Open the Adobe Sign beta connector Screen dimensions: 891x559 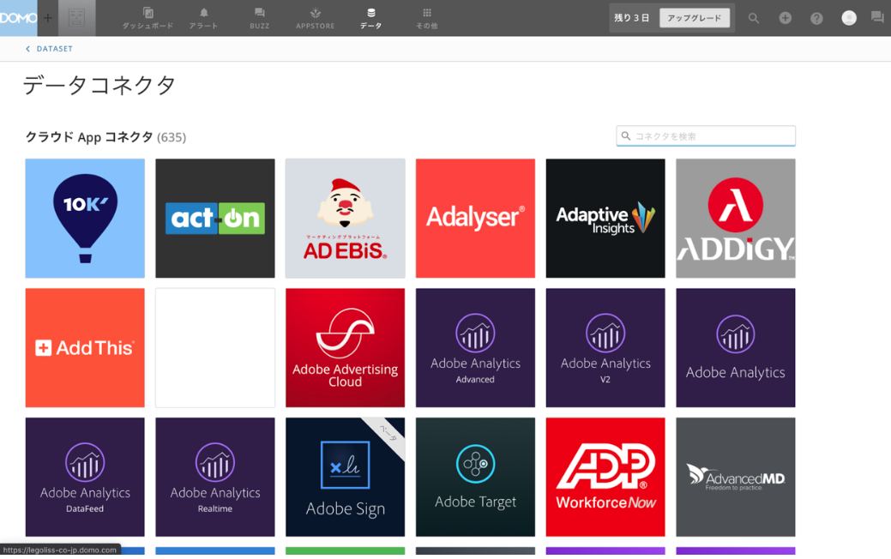346,478
